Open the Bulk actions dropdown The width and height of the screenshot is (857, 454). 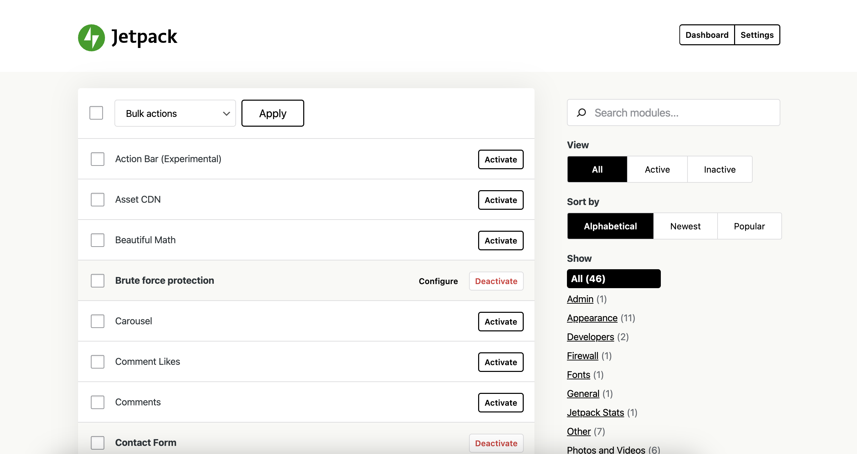[175, 113]
